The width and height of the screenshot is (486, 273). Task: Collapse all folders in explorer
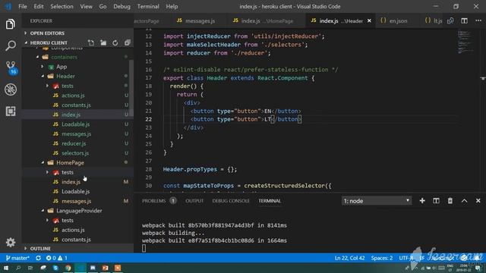pyautogui.click(x=127, y=42)
